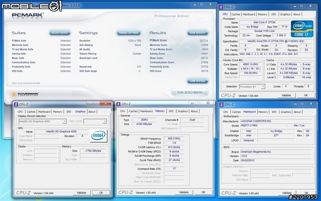Click OK in top-right CPU-Z window
The width and height of the screenshot is (321, 201).
(306, 95)
